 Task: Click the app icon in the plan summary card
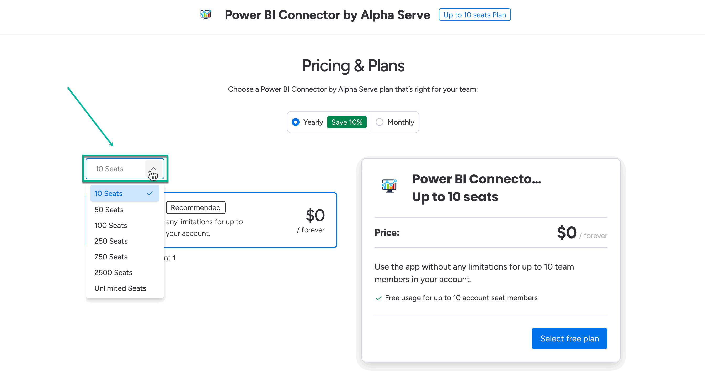[x=389, y=185]
